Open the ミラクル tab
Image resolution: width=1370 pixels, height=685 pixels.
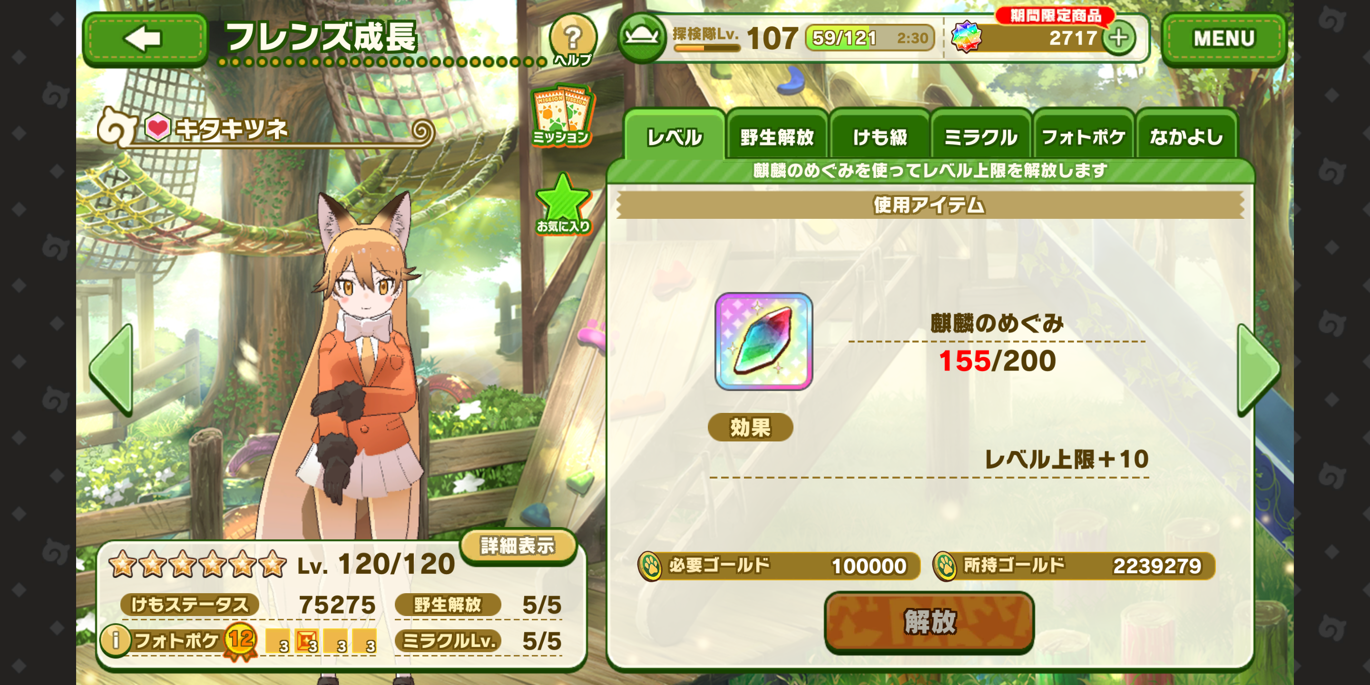(x=981, y=137)
